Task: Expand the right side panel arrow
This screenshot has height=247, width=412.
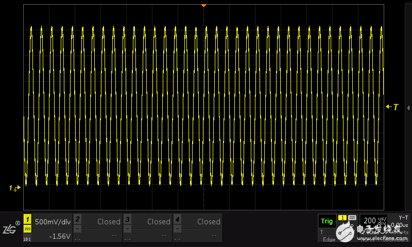Action: coord(408,108)
